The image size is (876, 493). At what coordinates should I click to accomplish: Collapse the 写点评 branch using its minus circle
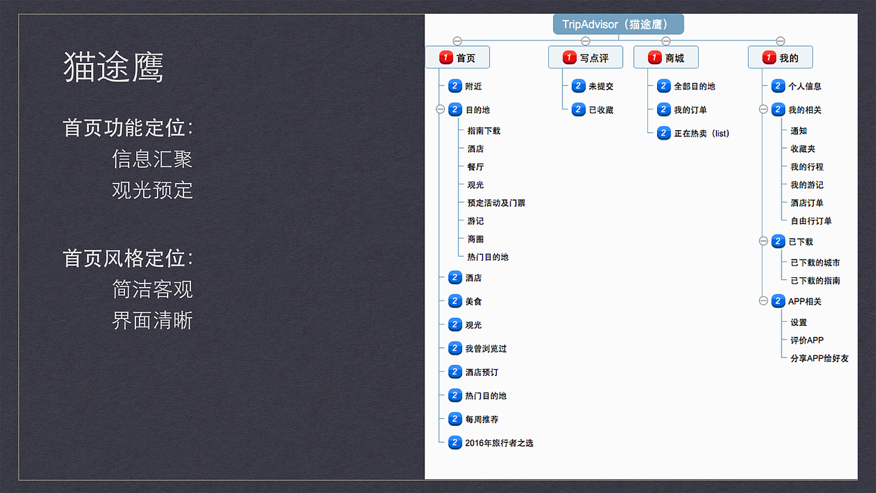click(x=585, y=41)
